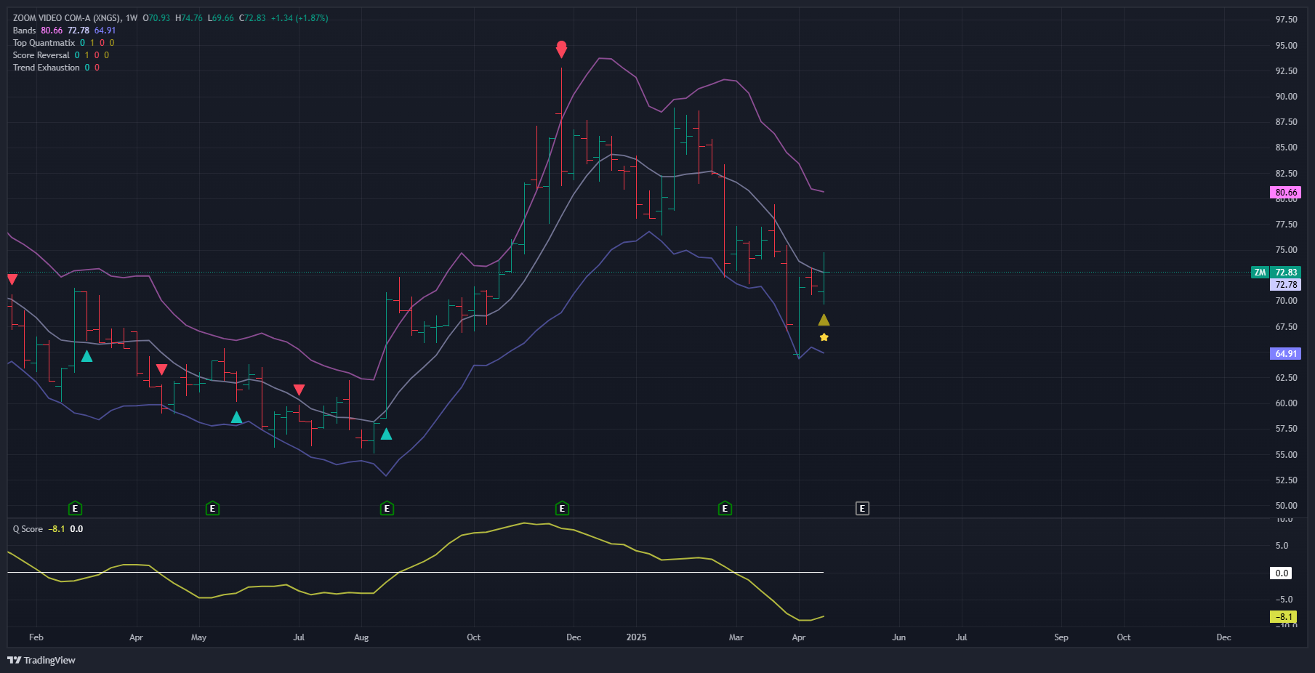
Task: Select red down arrow at February 2024
Action: 12,279
